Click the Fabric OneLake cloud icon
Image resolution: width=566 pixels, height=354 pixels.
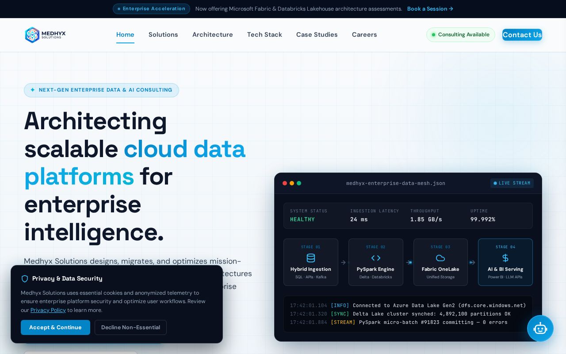[x=440, y=258]
